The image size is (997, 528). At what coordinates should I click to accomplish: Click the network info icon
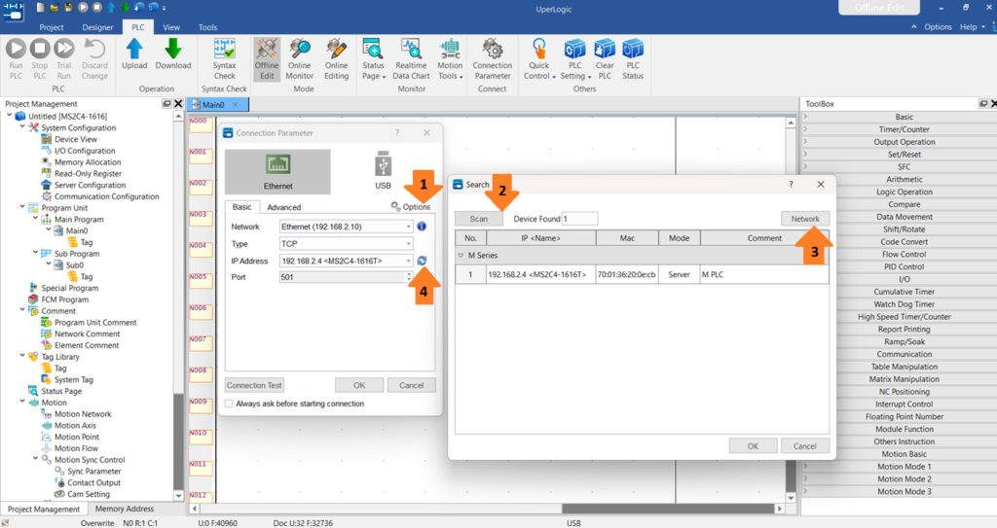click(x=422, y=227)
